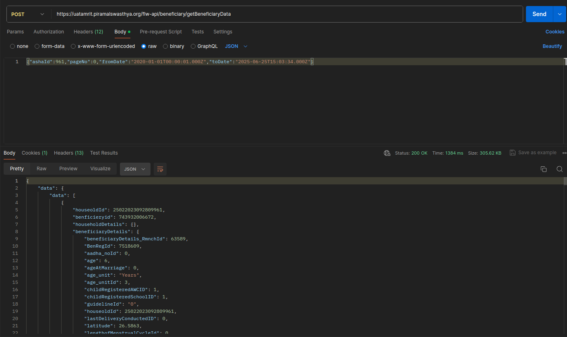Open the response Cookies (1) tab
The image size is (567, 337).
coord(35,153)
